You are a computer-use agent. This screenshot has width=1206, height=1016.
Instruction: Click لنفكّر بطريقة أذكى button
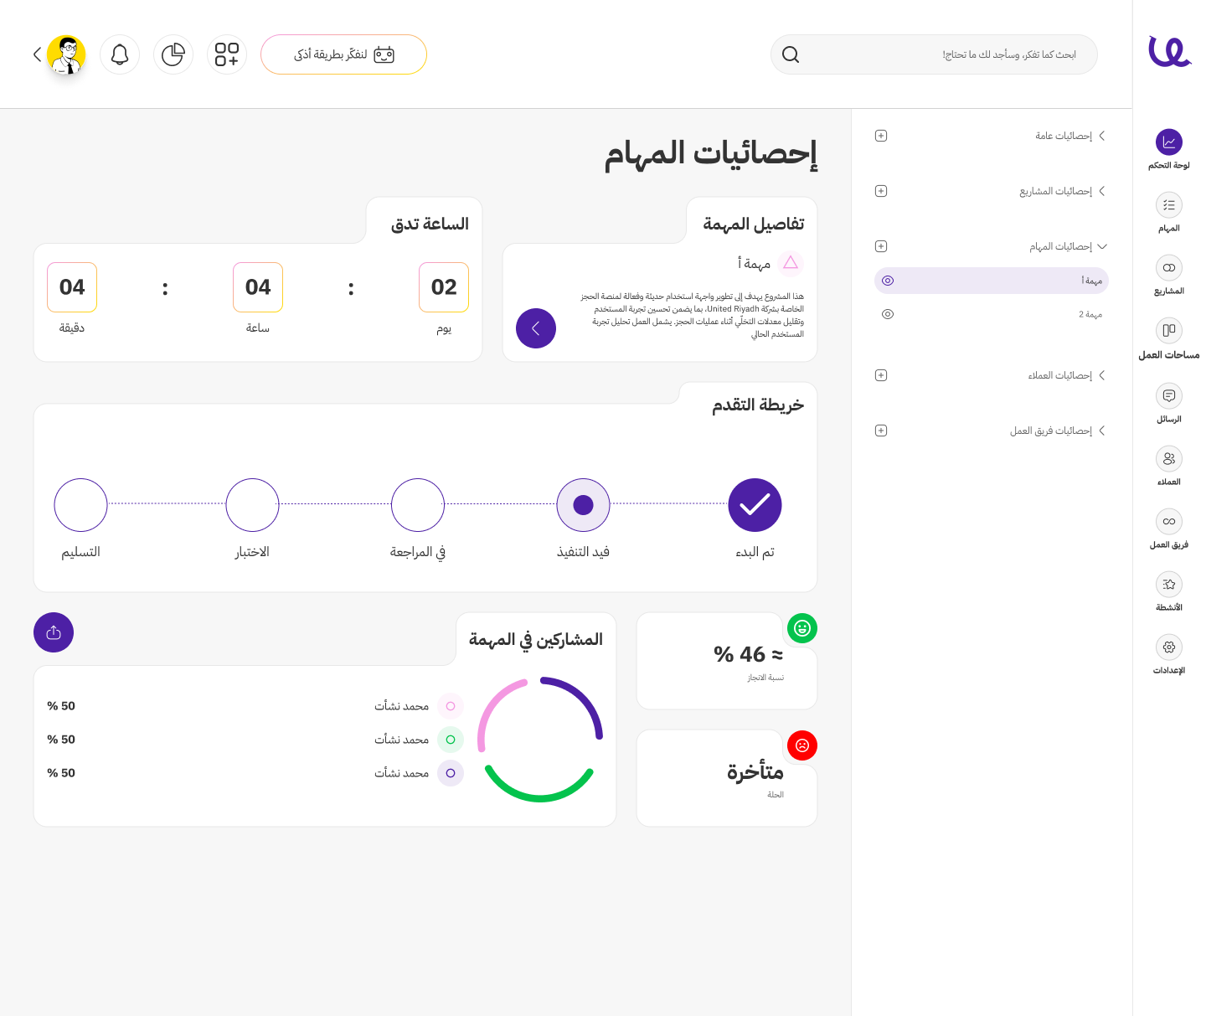[x=343, y=54]
